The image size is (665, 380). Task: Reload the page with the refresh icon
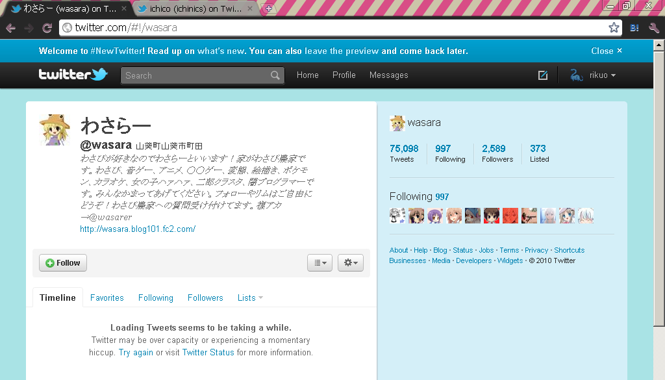[x=47, y=28]
